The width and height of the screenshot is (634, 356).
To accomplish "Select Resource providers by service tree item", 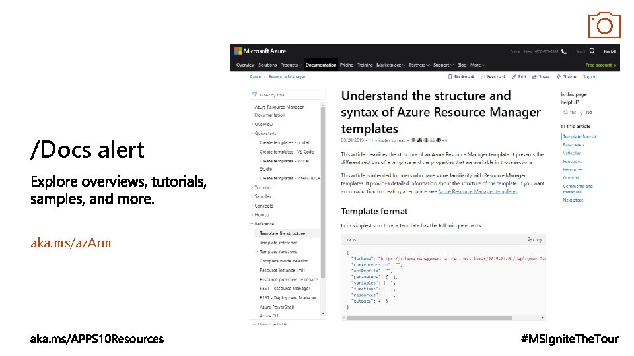I will pyautogui.click(x=289, y=280).
